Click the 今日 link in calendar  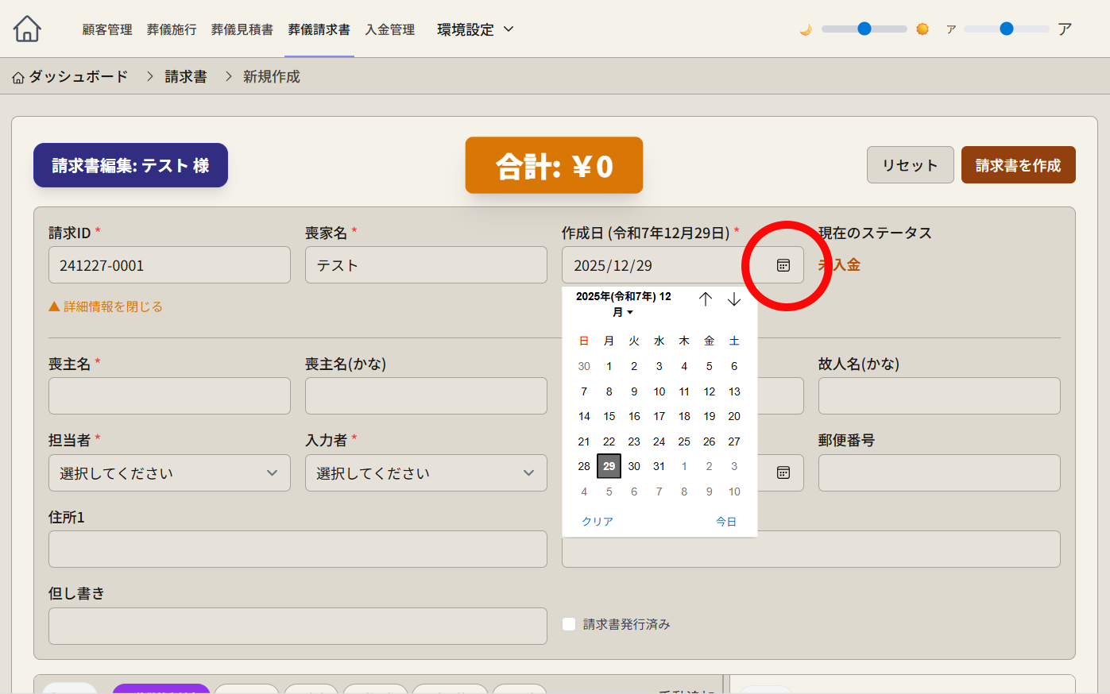(725, 522)
